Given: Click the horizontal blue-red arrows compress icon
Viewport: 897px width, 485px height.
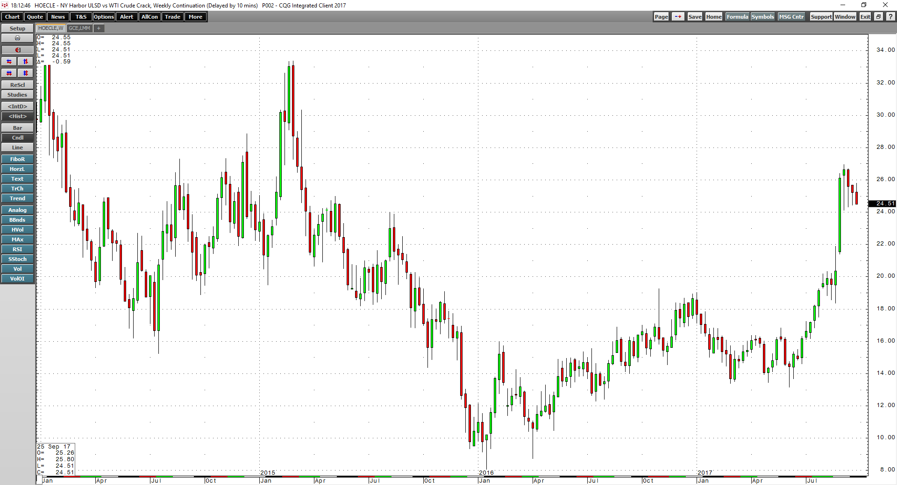Looking at the screenshot, I should tap(9, 62).
